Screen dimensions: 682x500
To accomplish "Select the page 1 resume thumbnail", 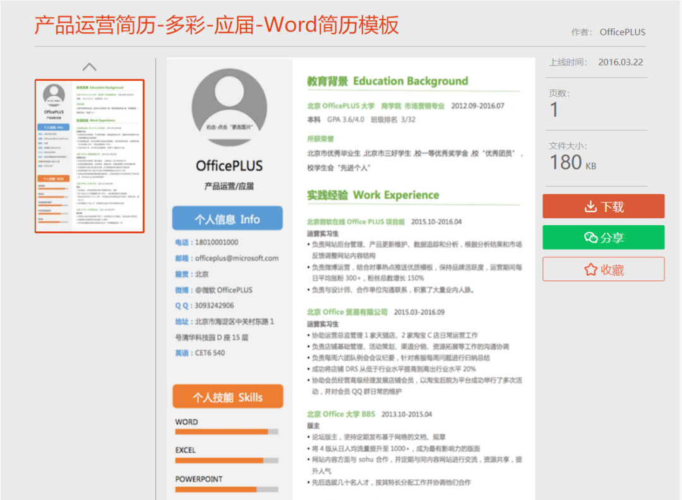I will tap(89, 156).
